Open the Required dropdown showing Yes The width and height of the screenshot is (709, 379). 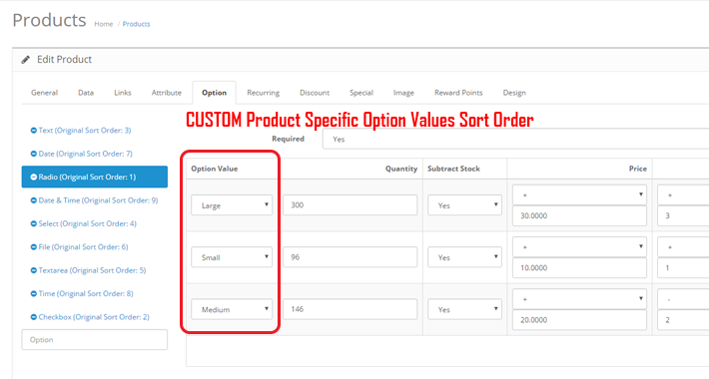click(x=515, y=139)
